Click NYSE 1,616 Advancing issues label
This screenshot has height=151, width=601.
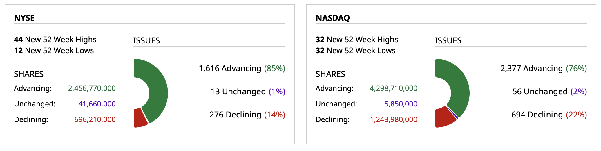coord(242,68)
